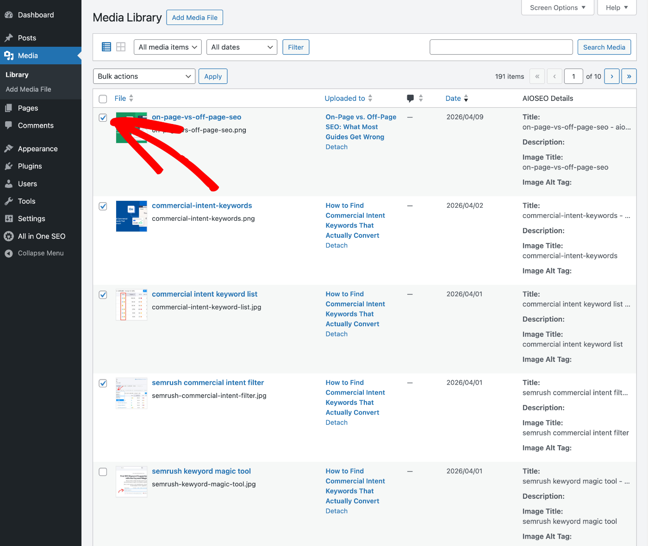Viewport: 648px width, 546px height.
Task: Switch to list view icon
Action: [x=106, y=47]
